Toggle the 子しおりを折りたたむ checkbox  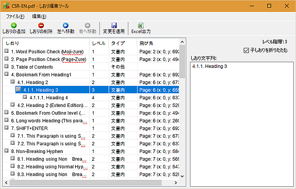[x=246, y=50]
